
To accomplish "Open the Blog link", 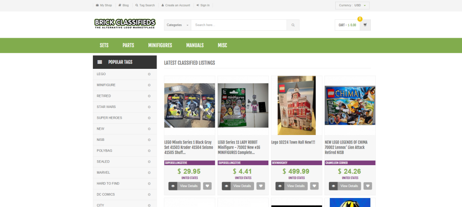I will point(124,5).
